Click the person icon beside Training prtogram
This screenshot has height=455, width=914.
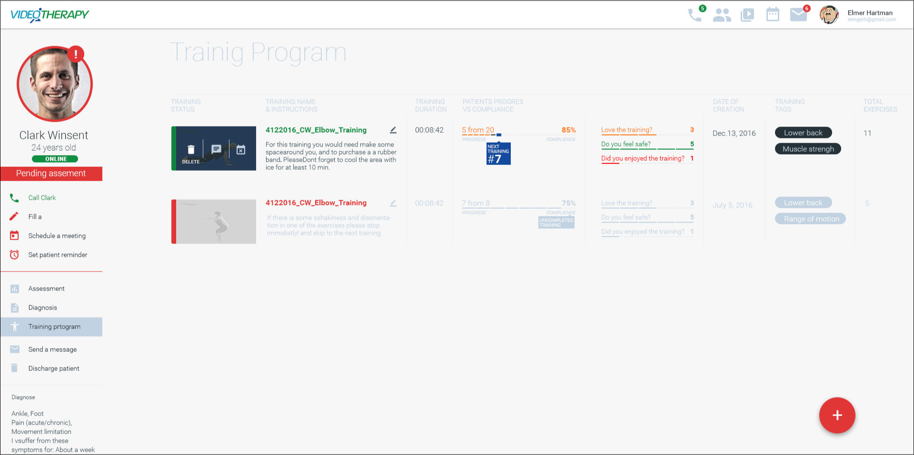[15, 327]
